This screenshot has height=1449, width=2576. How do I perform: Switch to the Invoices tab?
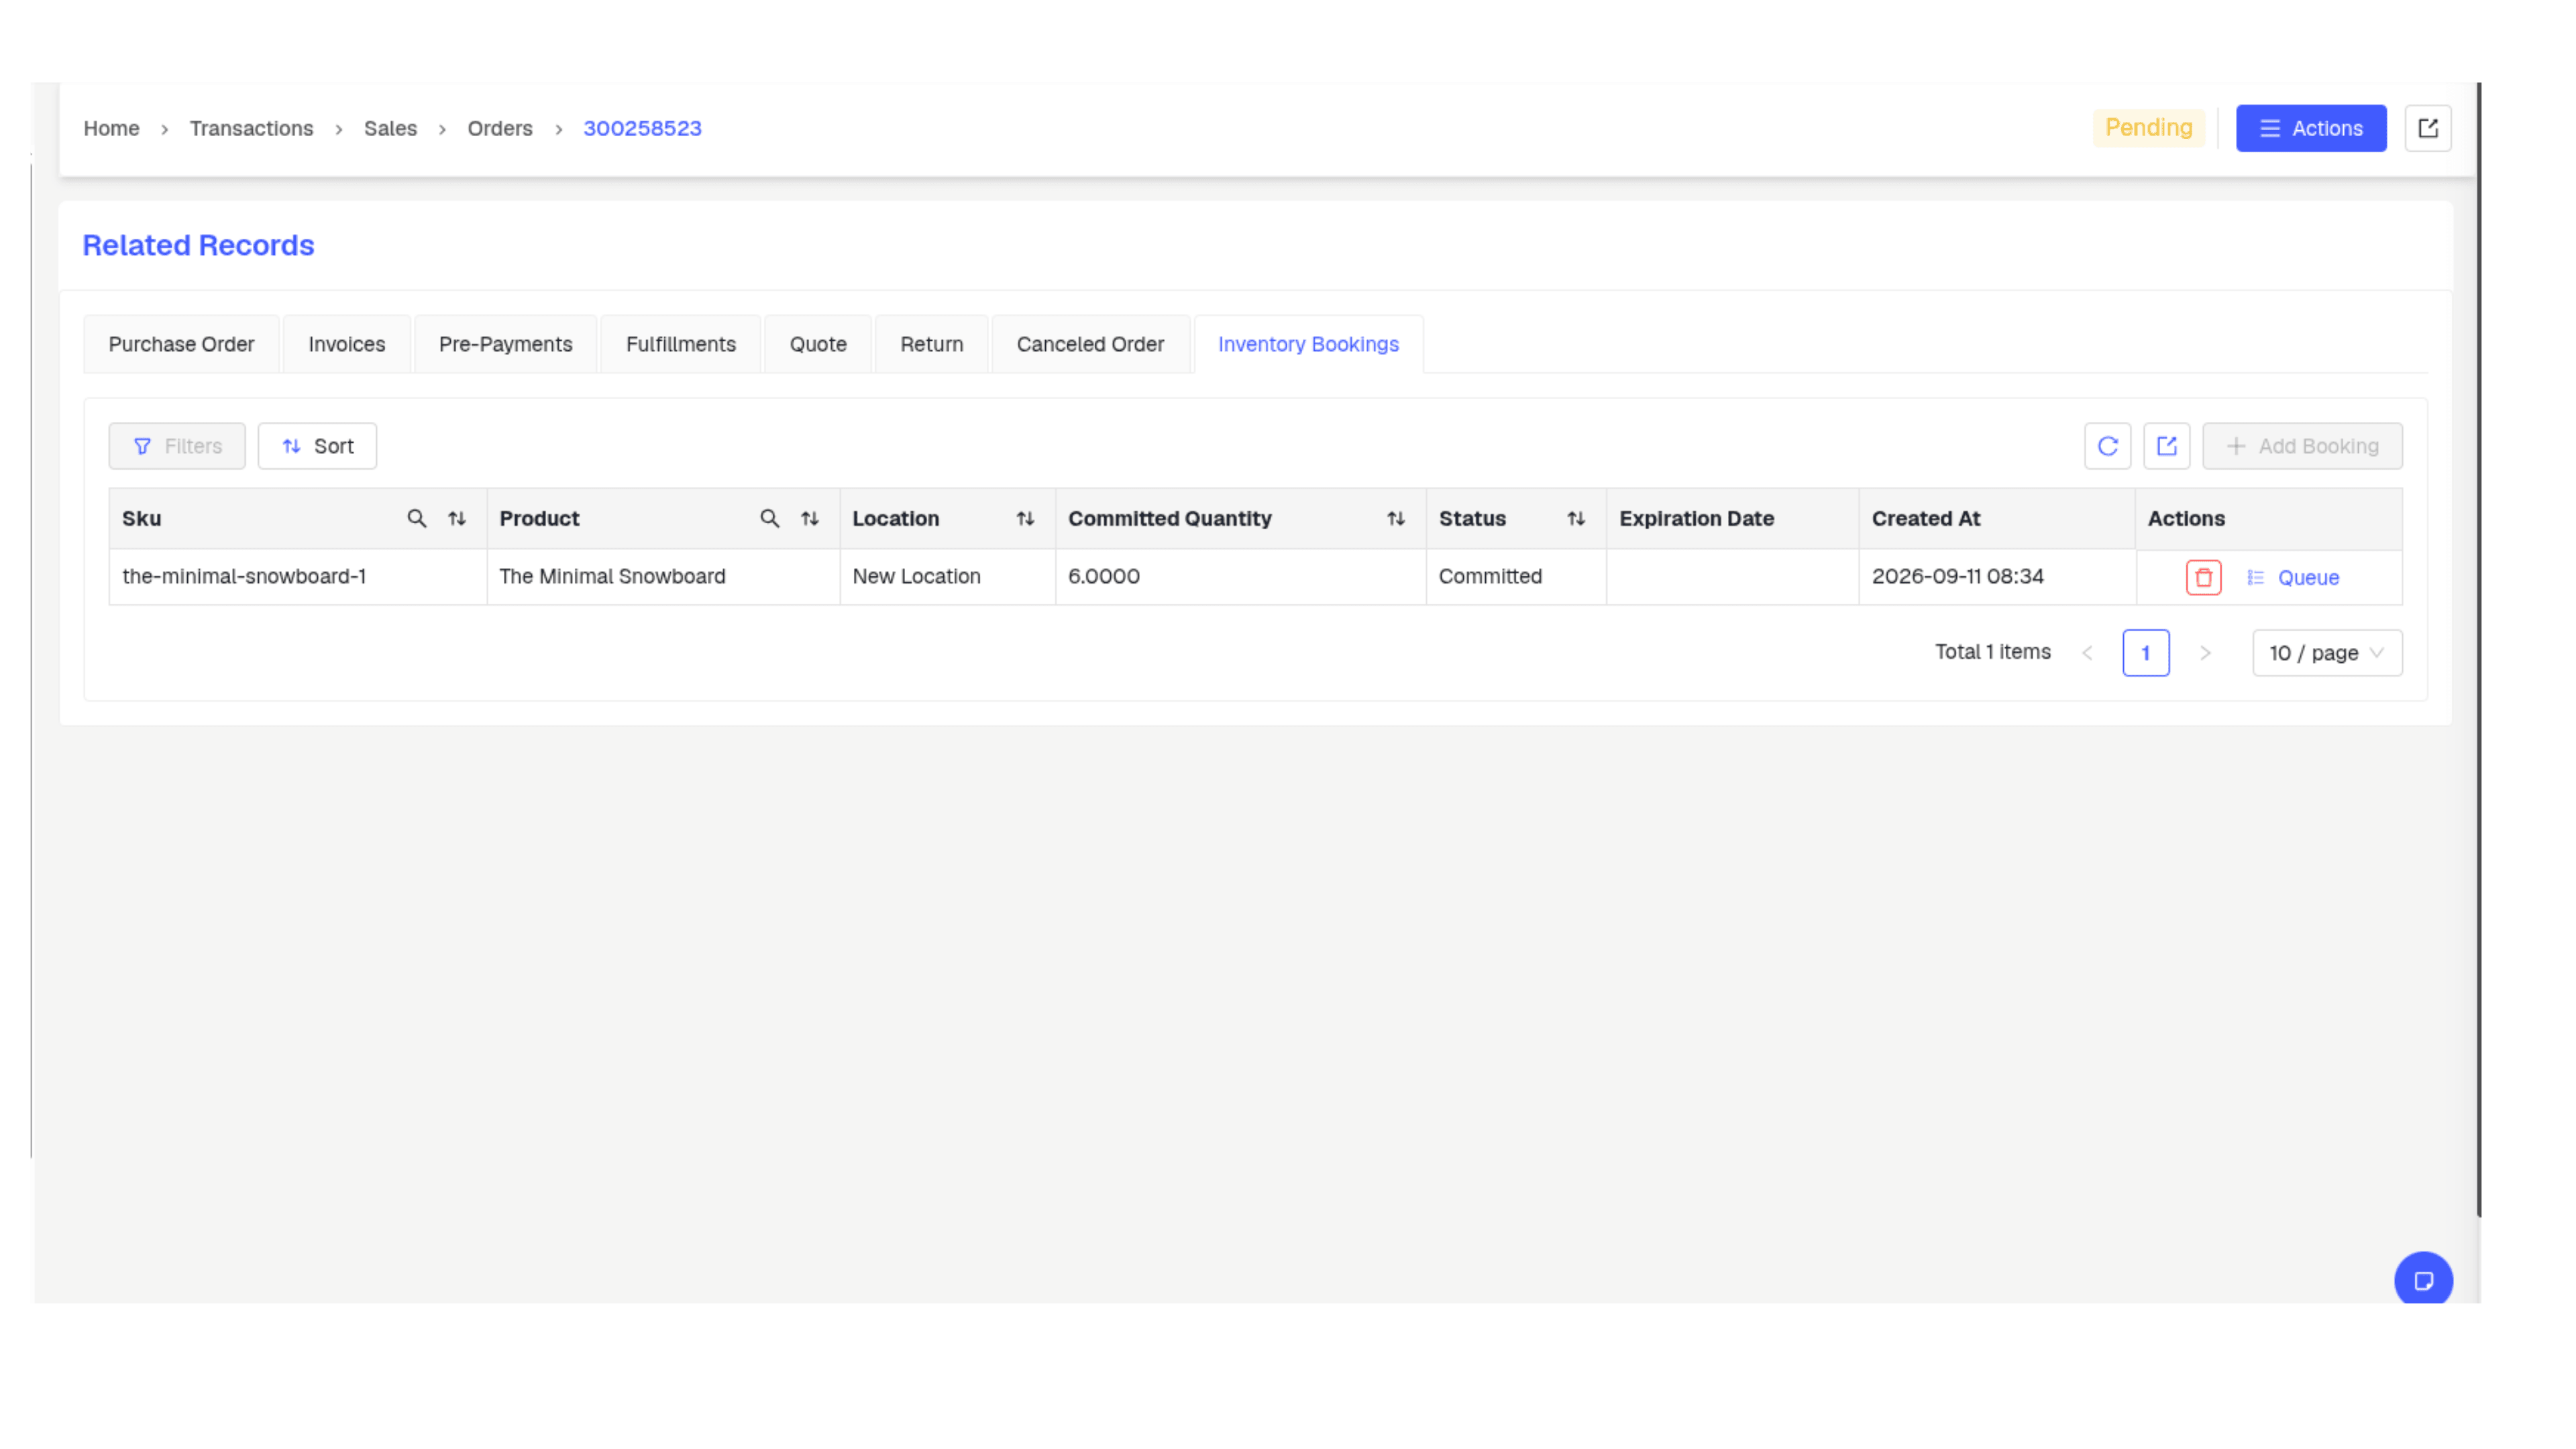pyautogui.click(x=346, y=344)
